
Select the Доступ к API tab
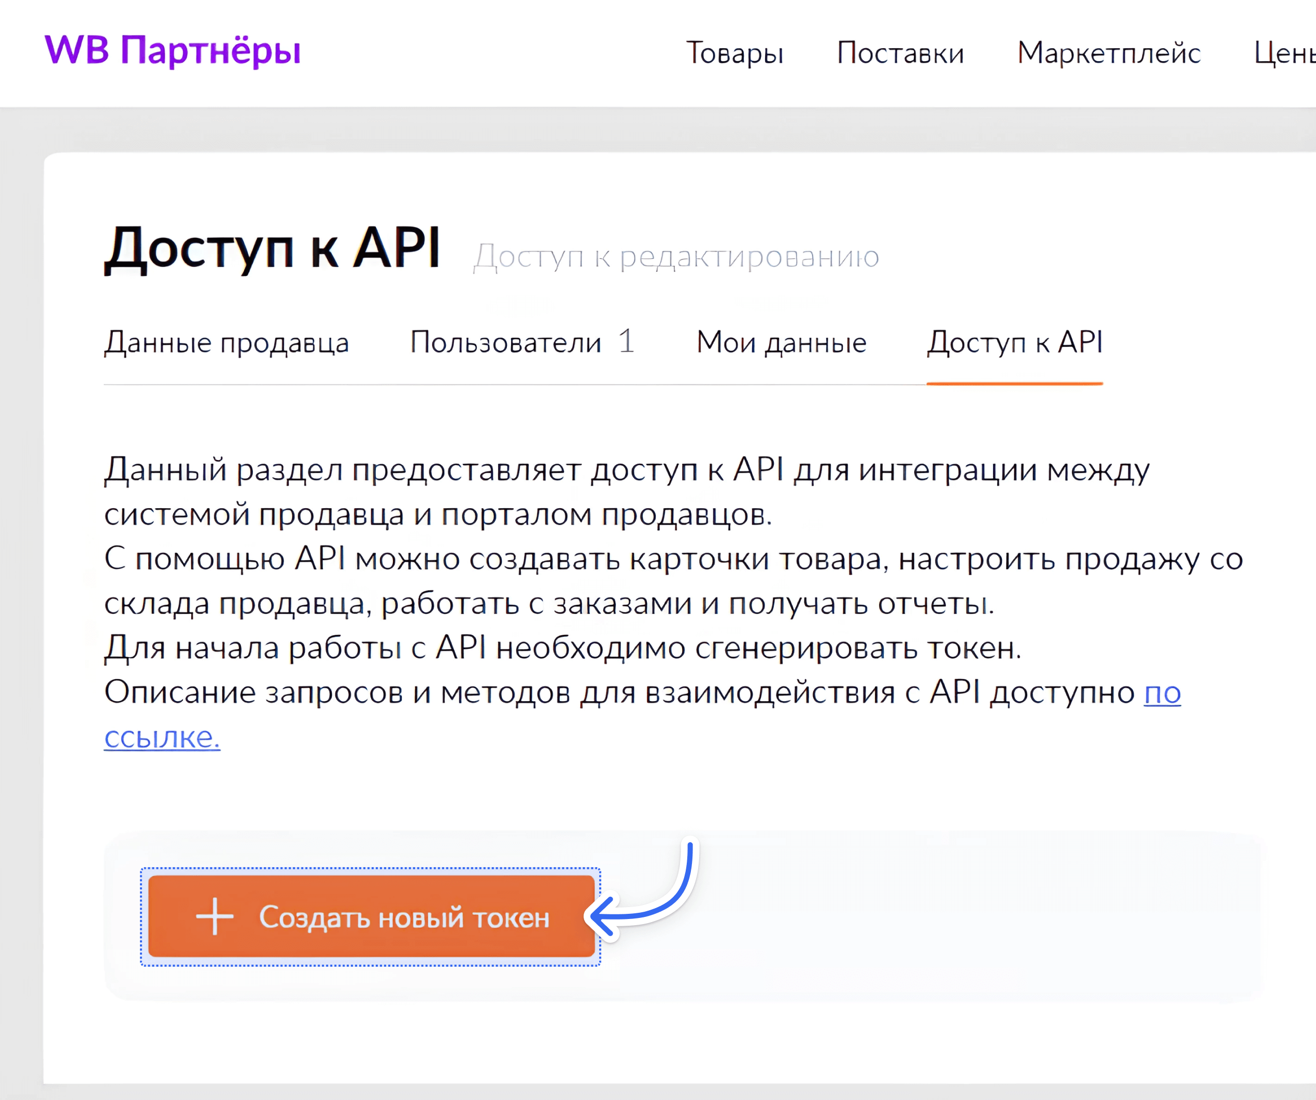coord(1014,342)
